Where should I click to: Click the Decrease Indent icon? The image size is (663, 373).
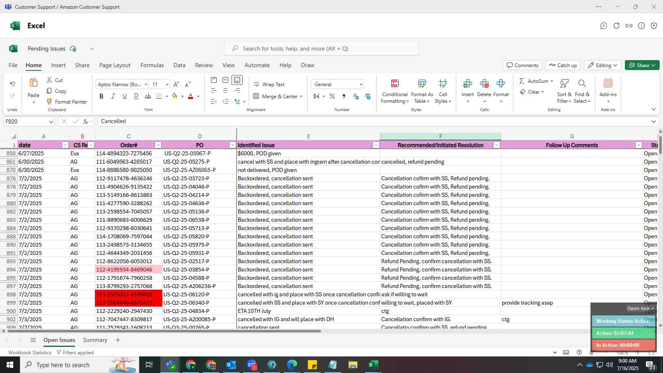pyautogui.click(x=214, y=101)
